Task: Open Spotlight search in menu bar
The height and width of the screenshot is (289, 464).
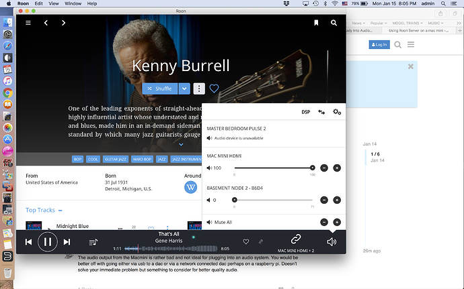Action: tap(443, 3)
